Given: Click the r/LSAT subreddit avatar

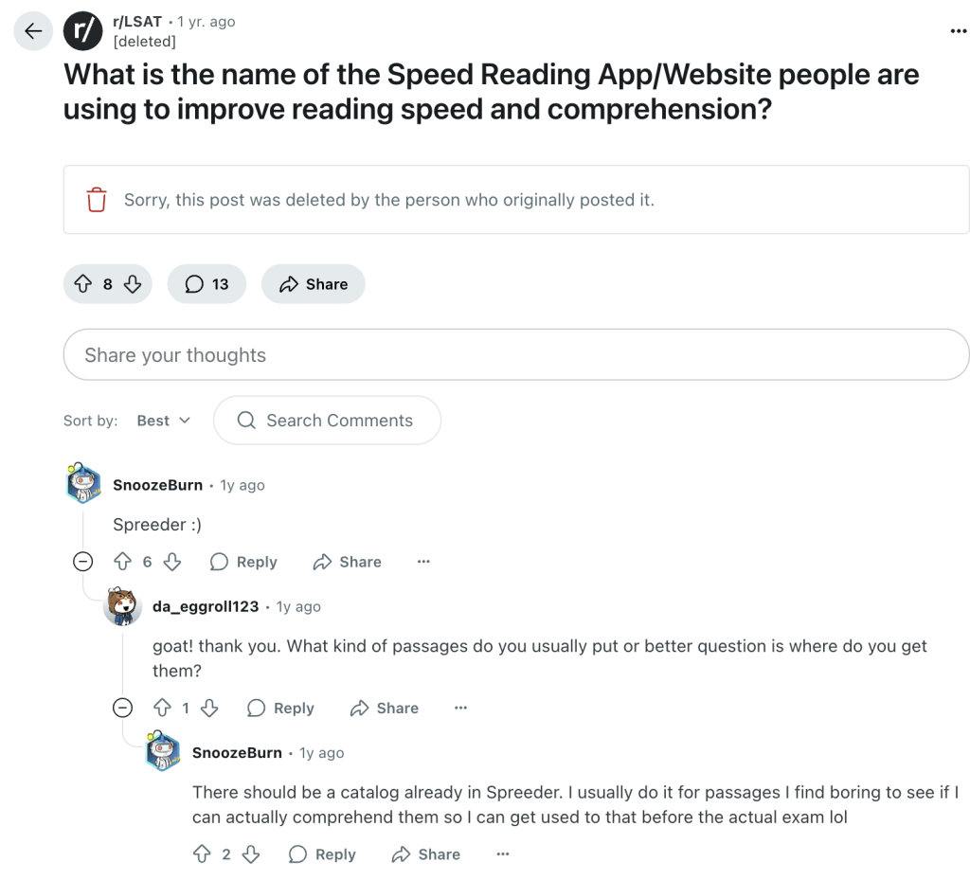Looking at the screenshot, I should tap(81, 30).
